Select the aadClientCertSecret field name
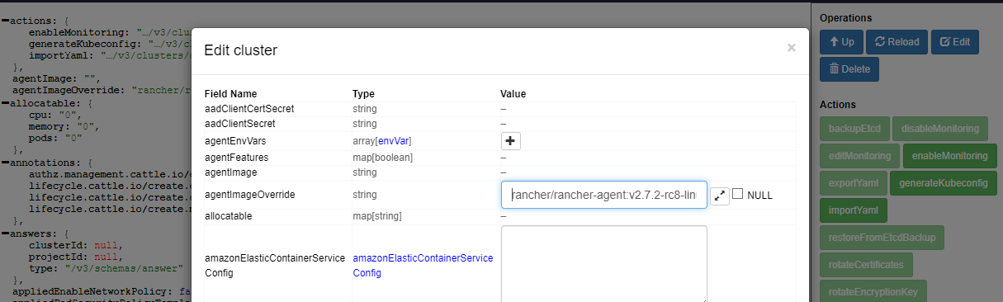The image size is (1003, 302). click(x=248, y=109)
